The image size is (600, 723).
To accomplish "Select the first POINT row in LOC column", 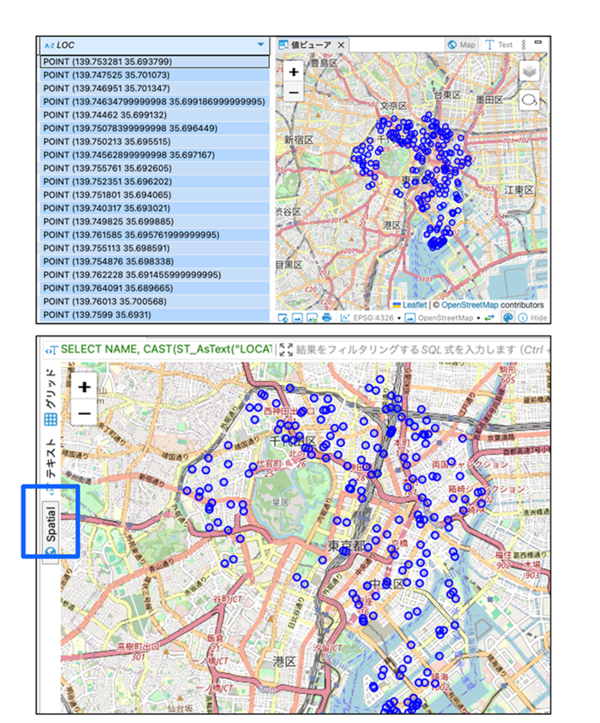I will pos(154,62).
